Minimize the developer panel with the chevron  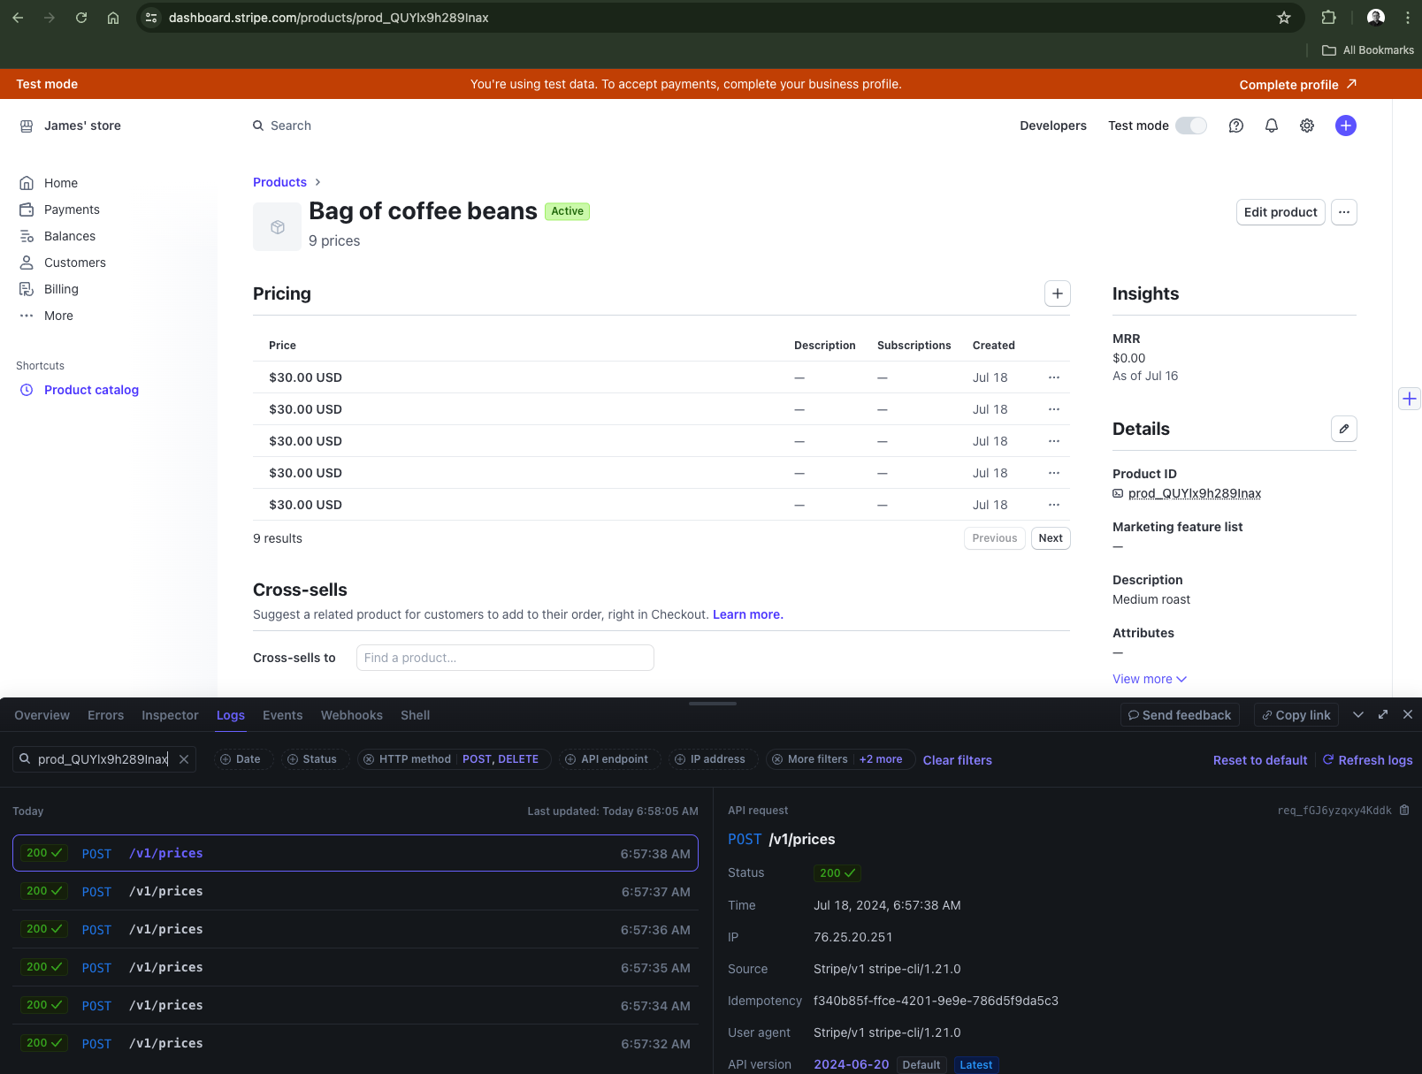click(1358, 715)
